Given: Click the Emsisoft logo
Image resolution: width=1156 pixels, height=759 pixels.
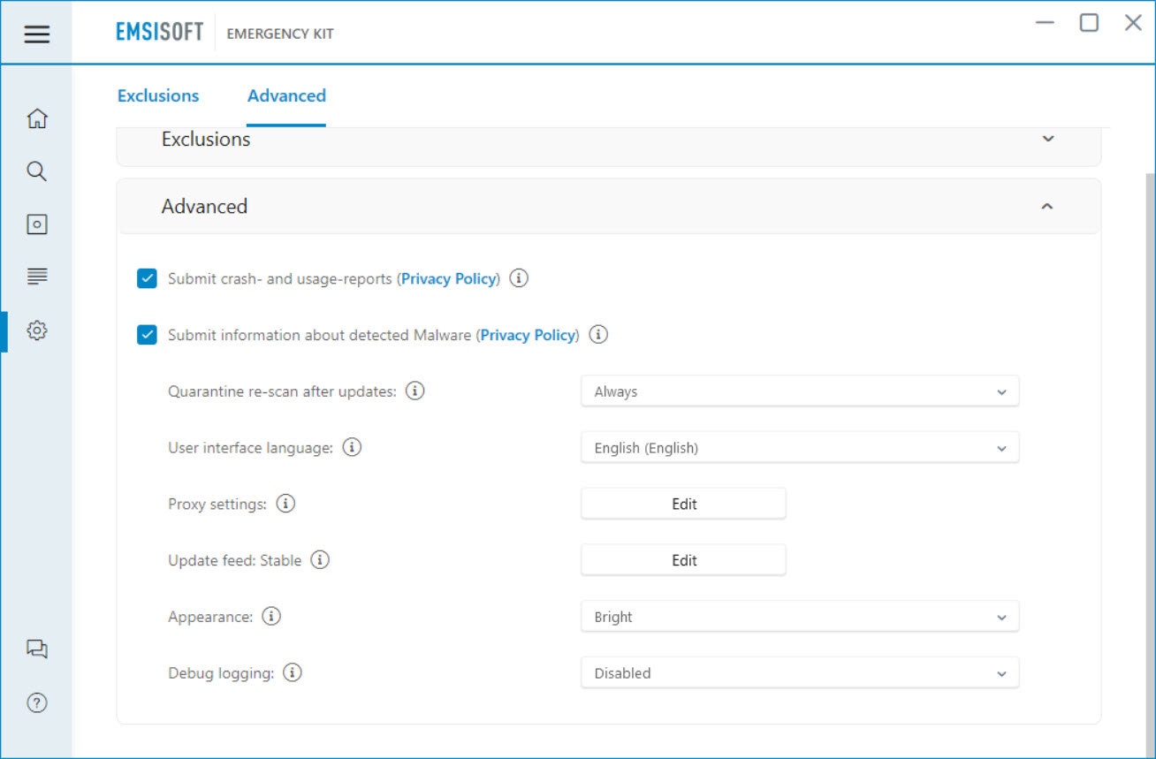Looking at the screenshot, I should [160, 33].
